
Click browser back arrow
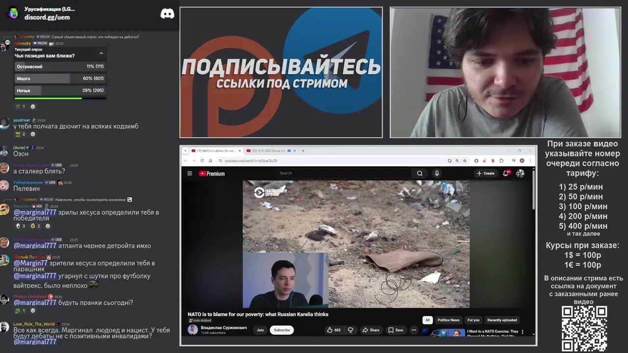click(x=185, y=160)
